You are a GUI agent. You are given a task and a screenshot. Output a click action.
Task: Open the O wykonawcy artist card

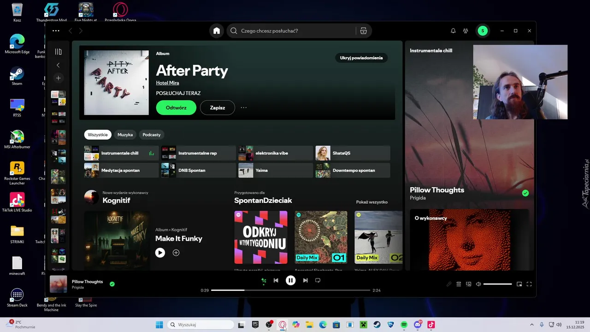[469, 240]
